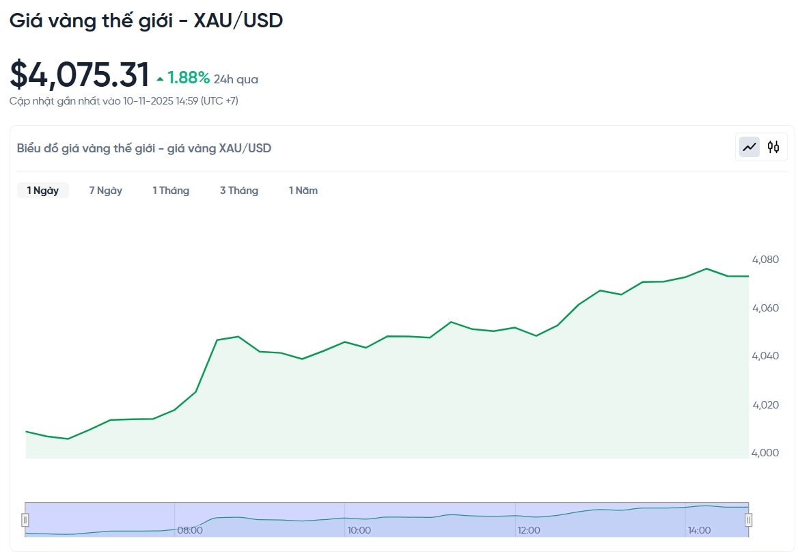798x552 pixels.
Task: Click the Giá vàng thế giới page heading
Action: 146,20
